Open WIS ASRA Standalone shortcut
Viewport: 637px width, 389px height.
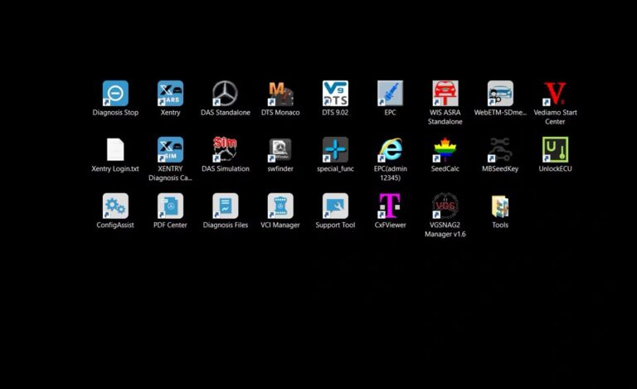445,94
